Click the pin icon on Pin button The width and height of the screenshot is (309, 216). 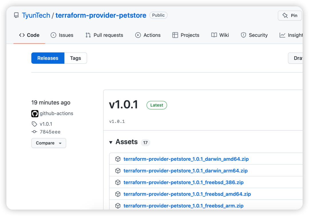285,15
